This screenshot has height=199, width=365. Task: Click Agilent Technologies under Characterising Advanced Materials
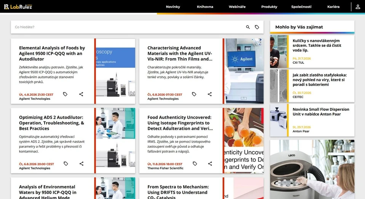click(x=163, y=99)
